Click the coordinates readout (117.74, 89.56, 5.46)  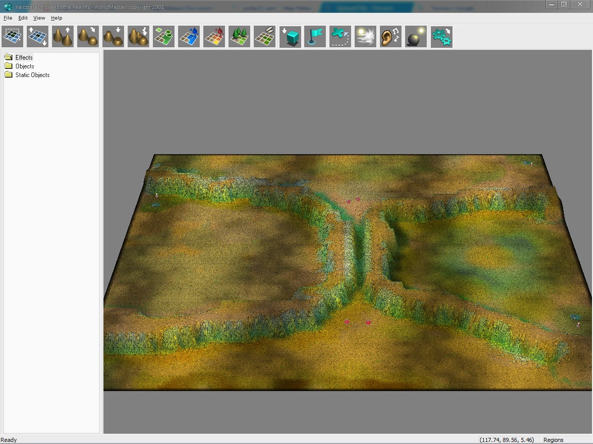point(507,440)
